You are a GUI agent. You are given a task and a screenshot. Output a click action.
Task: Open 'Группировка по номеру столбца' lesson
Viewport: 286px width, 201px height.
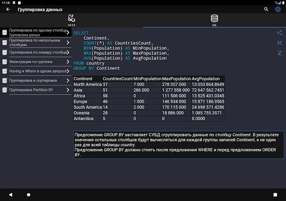pyautogui.click(x=36, y=52)
